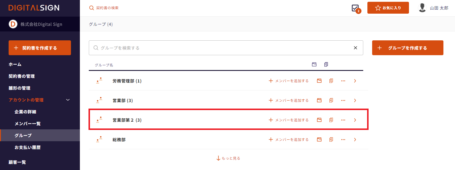The height and width of the screenshot is (170, 455).
Task: Click メンバーを追加する for 営業部
Action: tap(288, 100)
